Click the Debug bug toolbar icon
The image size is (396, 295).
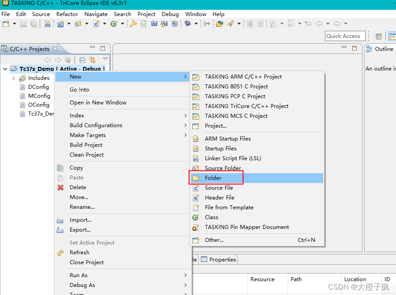coord(188,24)
